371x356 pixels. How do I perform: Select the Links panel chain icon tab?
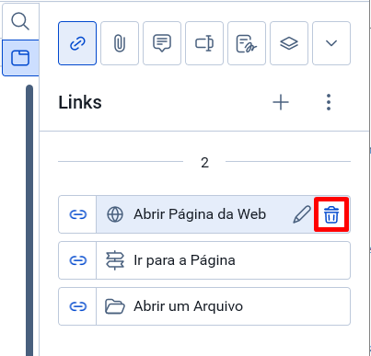pos(77,43)
